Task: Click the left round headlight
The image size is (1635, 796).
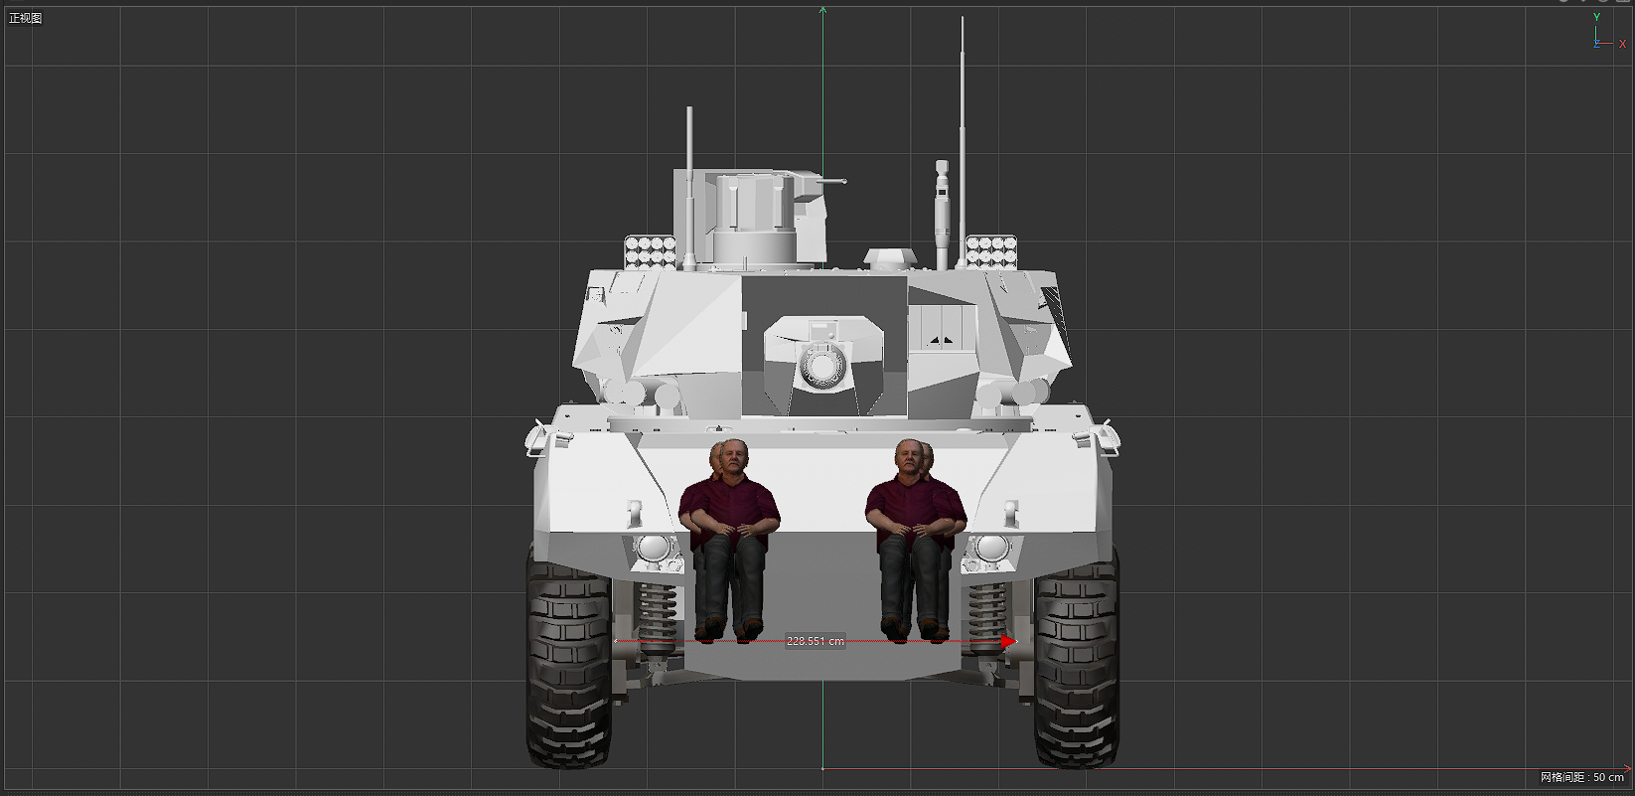Action: coord(653,548)
